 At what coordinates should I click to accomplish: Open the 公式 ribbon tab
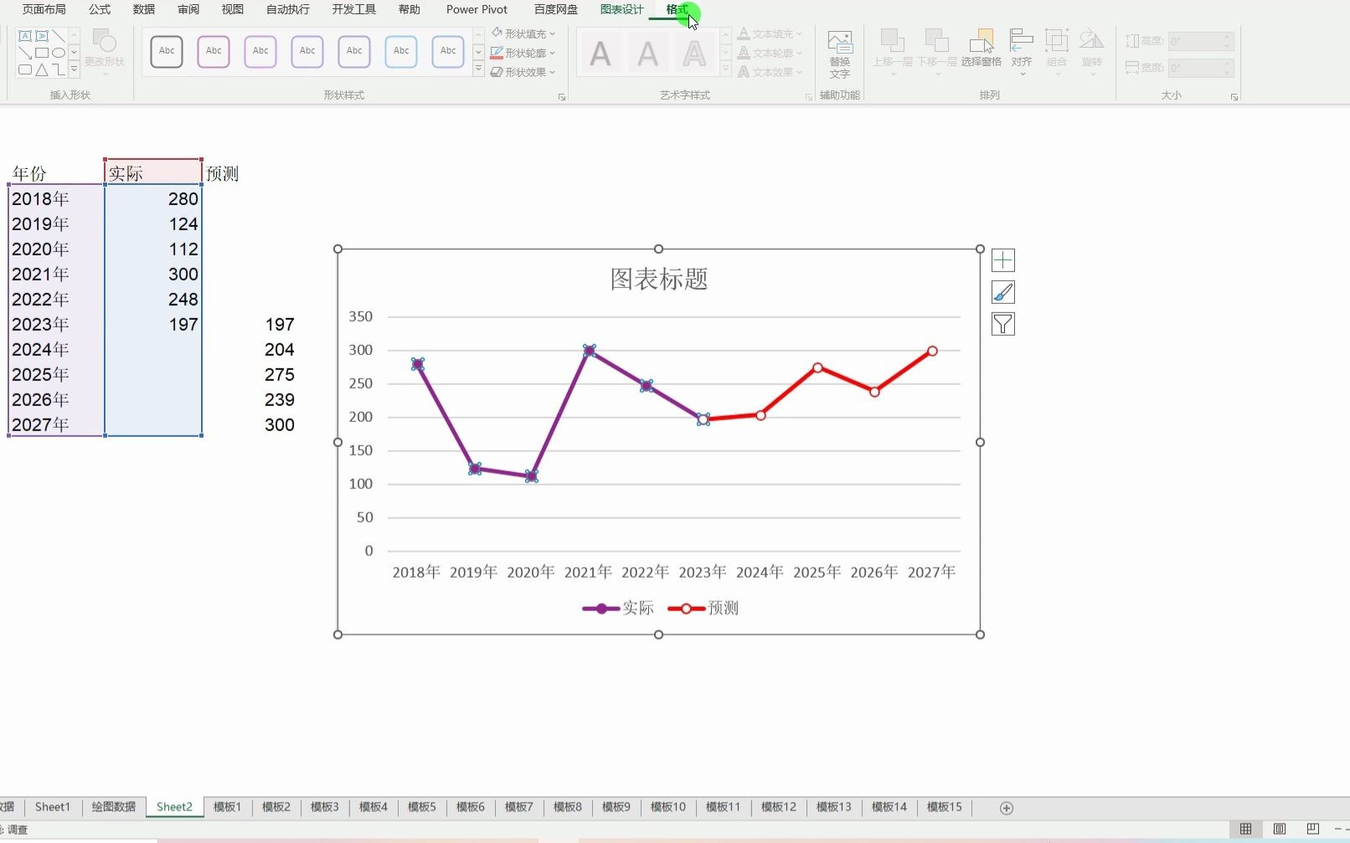[99, 9]
